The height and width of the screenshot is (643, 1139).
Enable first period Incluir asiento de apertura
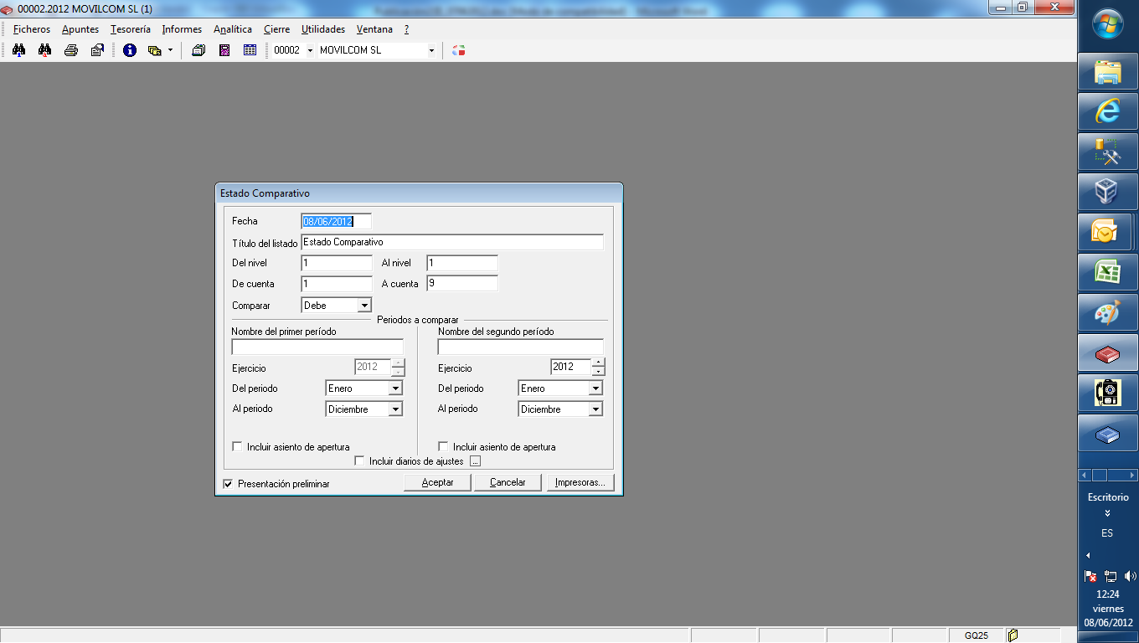coord(237,447)
